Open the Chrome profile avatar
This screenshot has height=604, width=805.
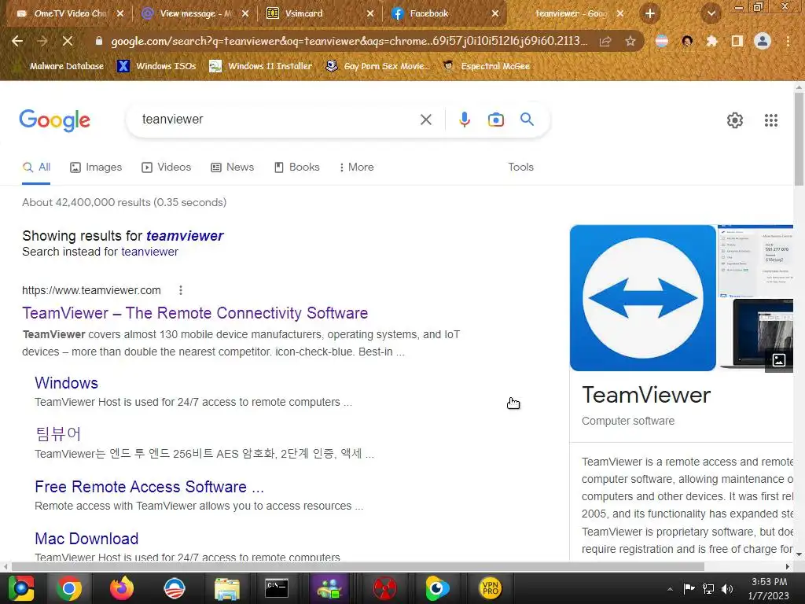(x=763, y=41)
